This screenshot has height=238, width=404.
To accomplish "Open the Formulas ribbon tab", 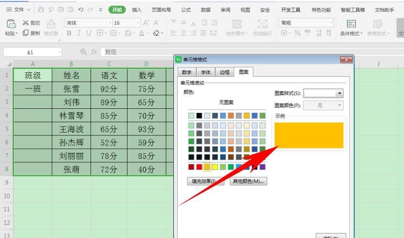I will tap(186, 10).
